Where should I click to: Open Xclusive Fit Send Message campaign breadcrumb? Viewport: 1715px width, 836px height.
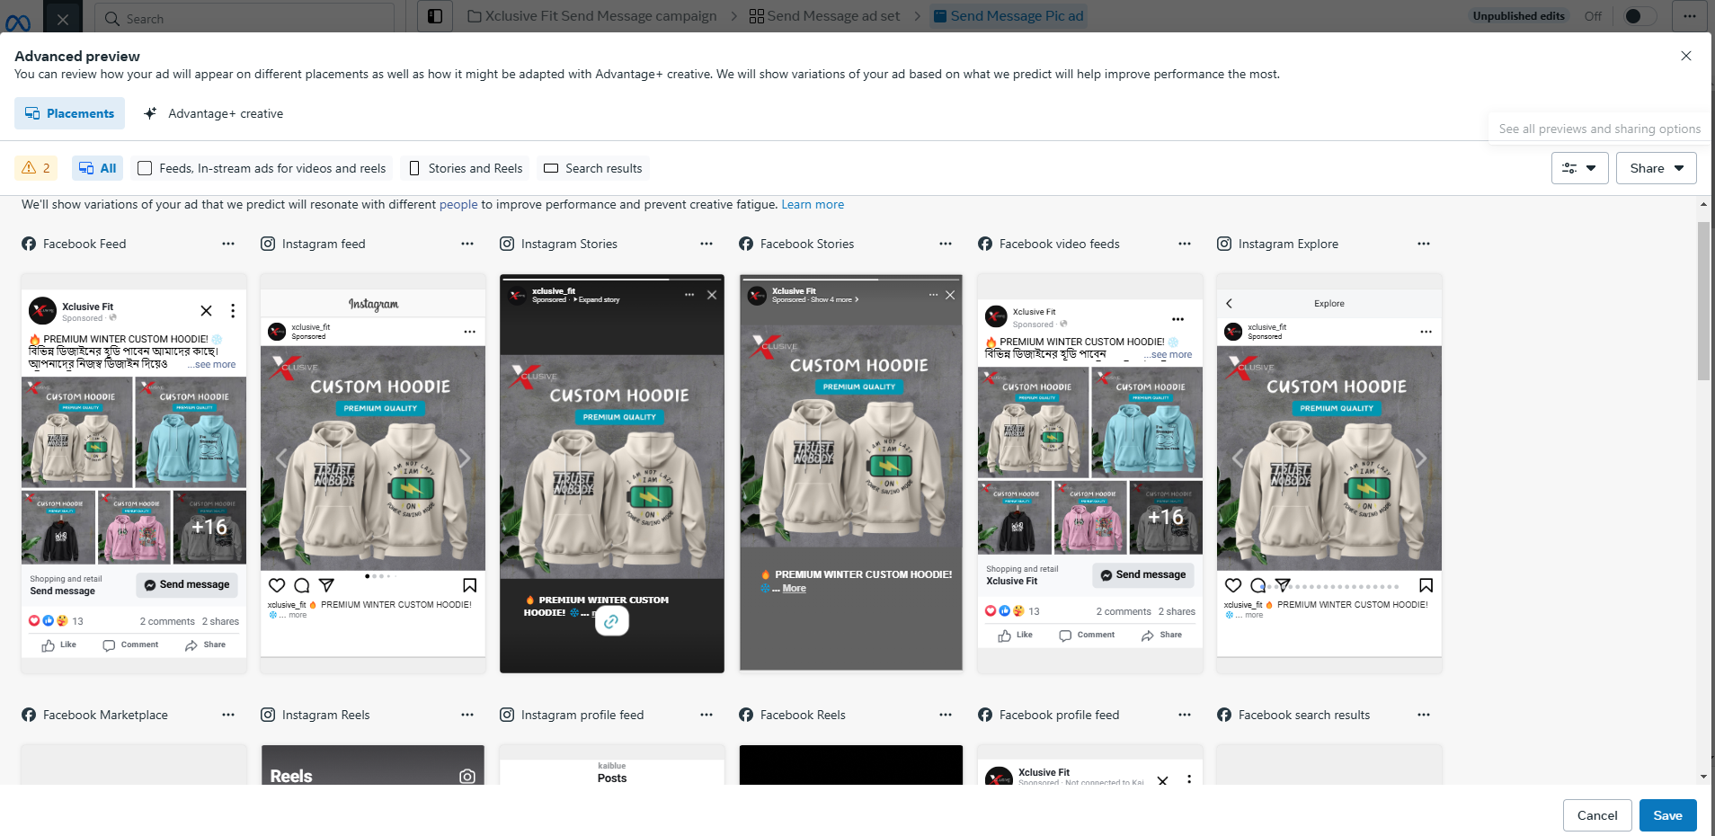pyautogui.click(x=592, y=16)
